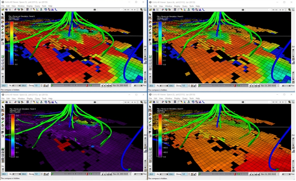The height and width of the screenshot is (181, 296).
Task: Click inclination value field 29.5 in Space (1)
Action: (x=4, y=86)
